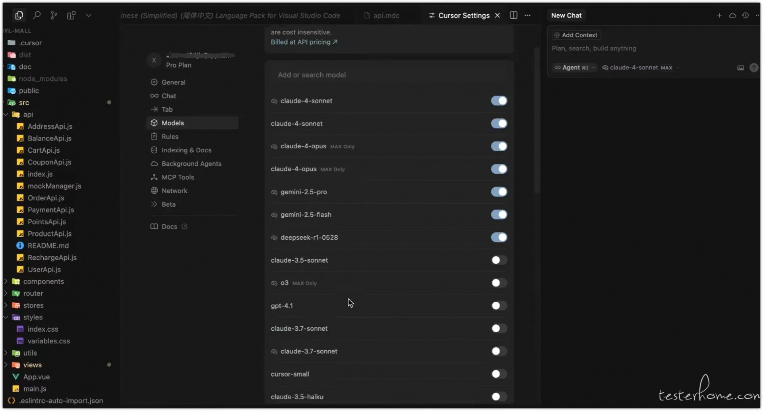Enable the claude-3.5-sonnet model
763x411 pixels.
pyautogui.click(x=499, y=260)
